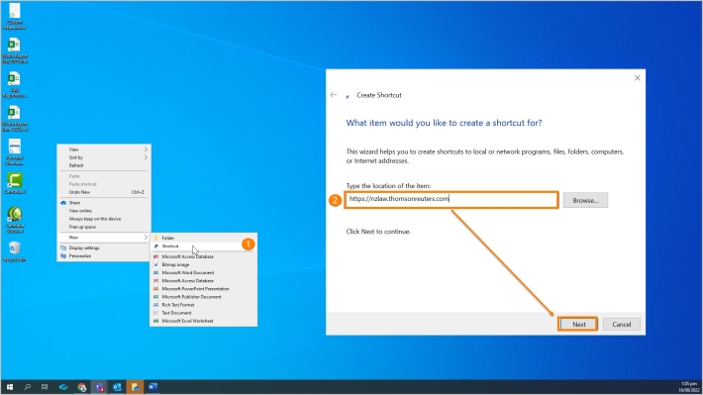Open File Explorer from the taskbar

135,387
